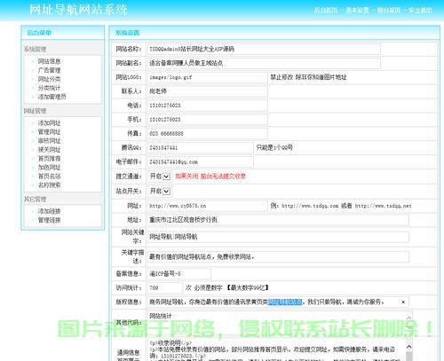
Task: Open 审核网址 in sidebar menu
Action: (x=49, y=141)
